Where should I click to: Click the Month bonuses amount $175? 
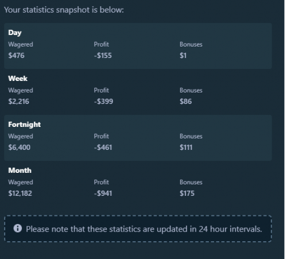(x=187, y=194)
